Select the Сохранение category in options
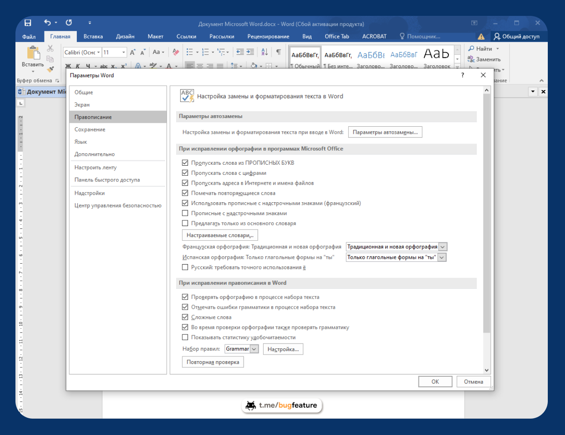Screen dimensions: 565x435 point(118,129)
